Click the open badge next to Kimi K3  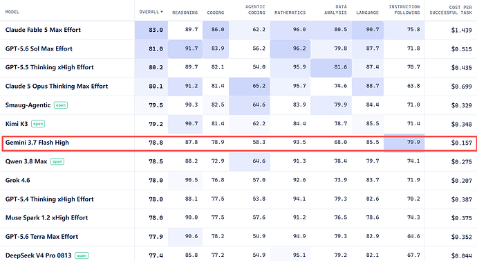pyautogui.click(x=38, y=124)
